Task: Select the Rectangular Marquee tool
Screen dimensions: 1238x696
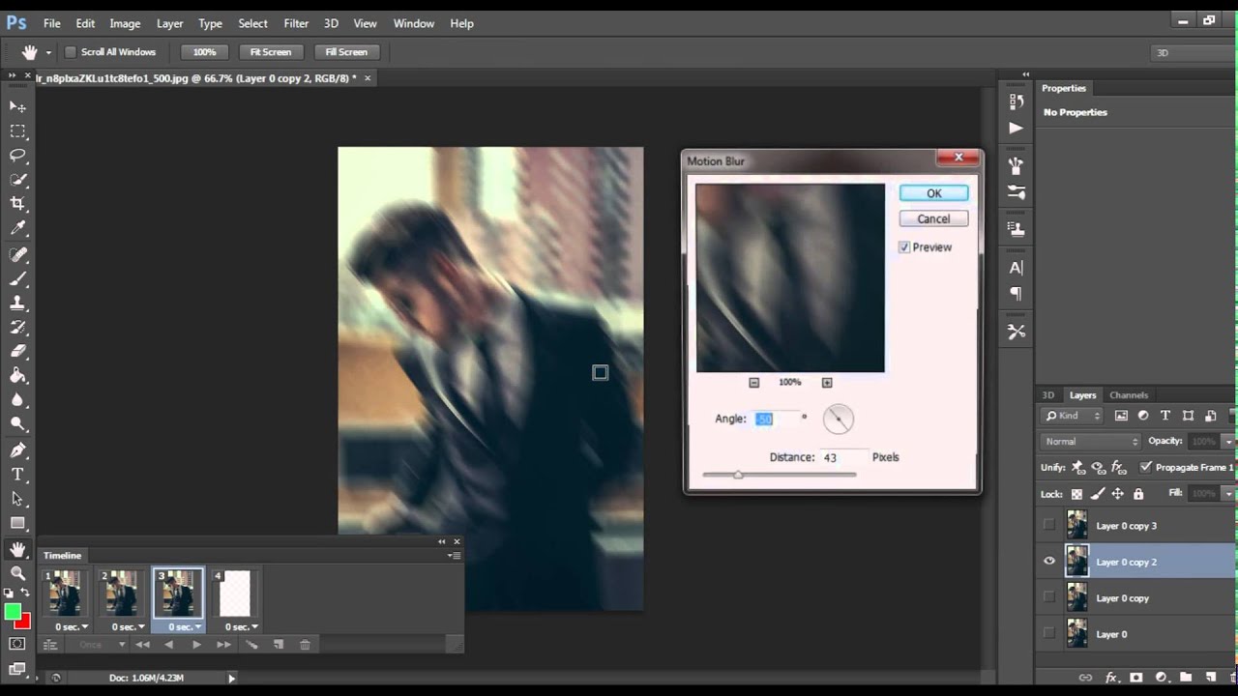Action: click(17, 130)
